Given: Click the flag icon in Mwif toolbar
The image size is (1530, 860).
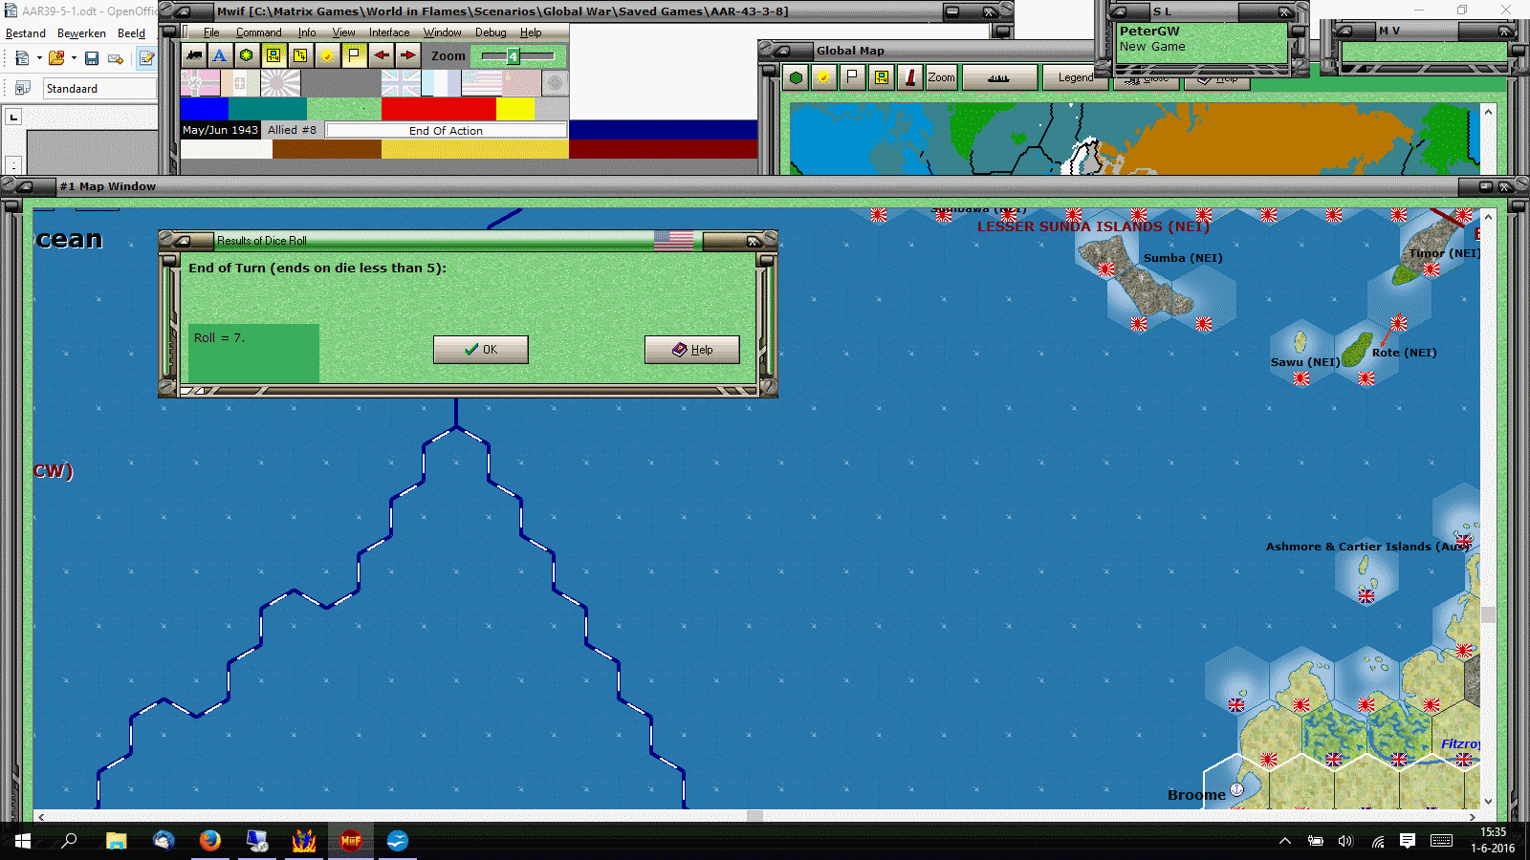Looking at the screenshot, I should click(x=354, y=55).
